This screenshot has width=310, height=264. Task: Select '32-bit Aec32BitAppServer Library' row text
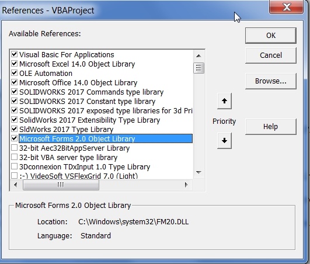pyautogui.click(x=74, y=148)
